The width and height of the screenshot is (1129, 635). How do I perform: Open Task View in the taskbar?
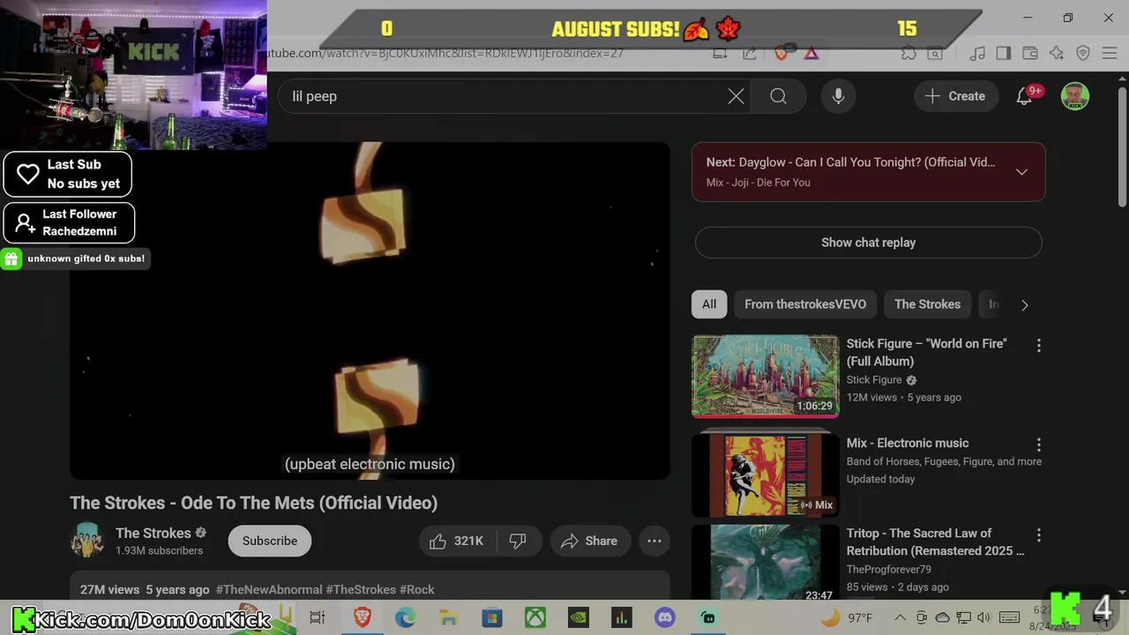click(x=318, y=618)
